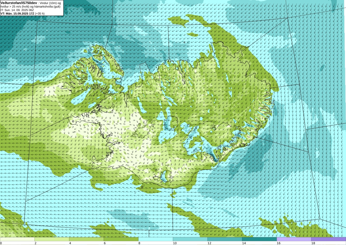The image size is (346, 245).
Task: Click the legend scale value 12
Action: point(209,243)
